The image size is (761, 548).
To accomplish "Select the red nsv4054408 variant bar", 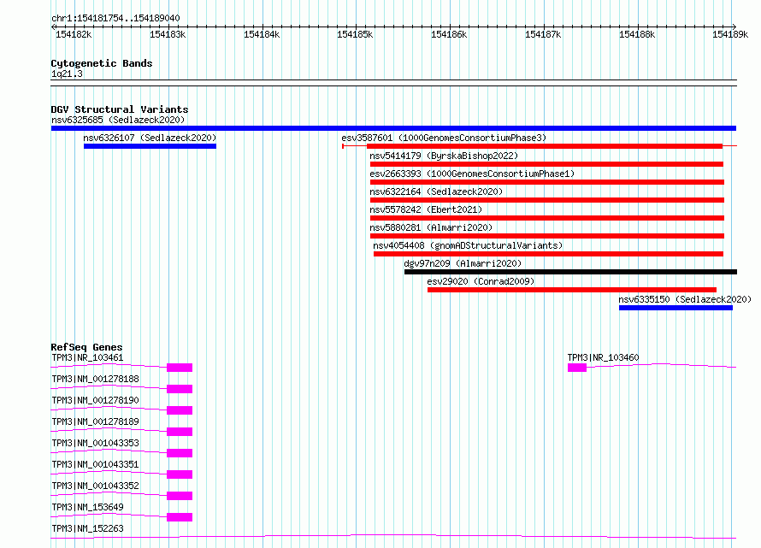I will [x=548, y=254].
